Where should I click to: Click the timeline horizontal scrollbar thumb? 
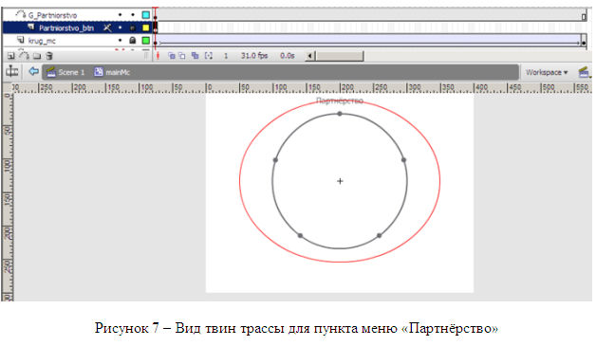340,56
